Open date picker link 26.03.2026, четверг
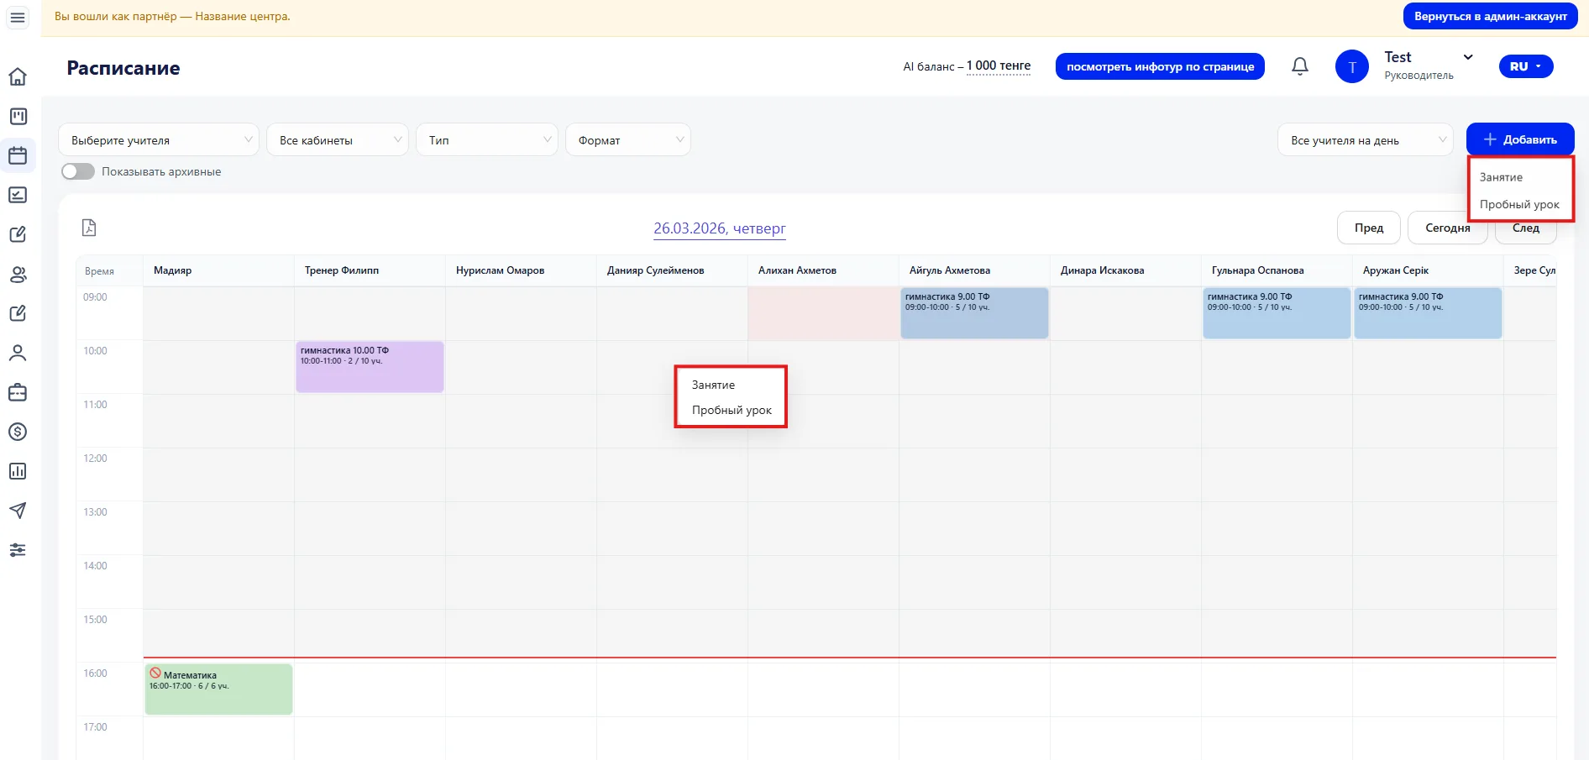This screenshot has width=1589, height=760. pos(720,228)
